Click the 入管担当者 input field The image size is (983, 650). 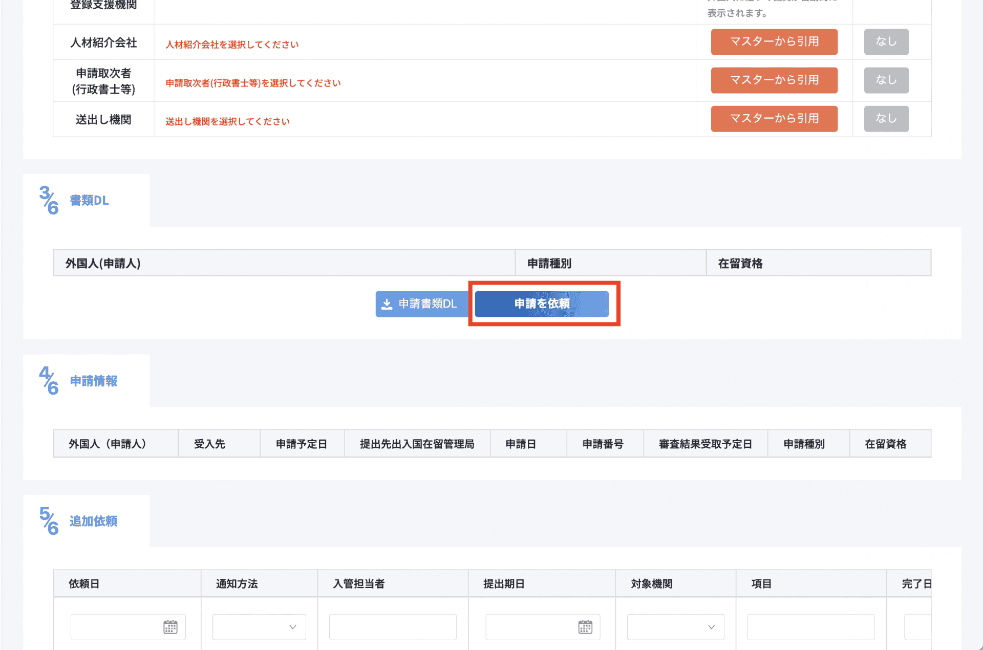point(393,627)
